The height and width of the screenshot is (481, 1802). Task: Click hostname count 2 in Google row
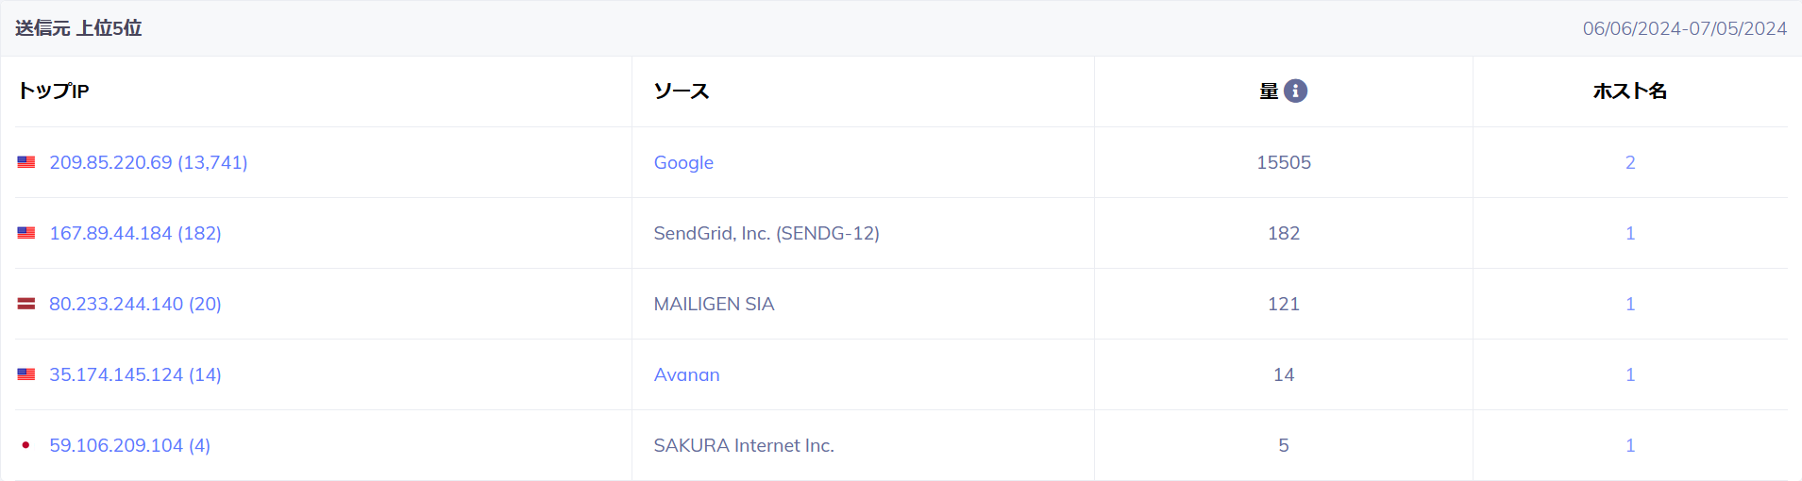click(x=1630, y=162)
